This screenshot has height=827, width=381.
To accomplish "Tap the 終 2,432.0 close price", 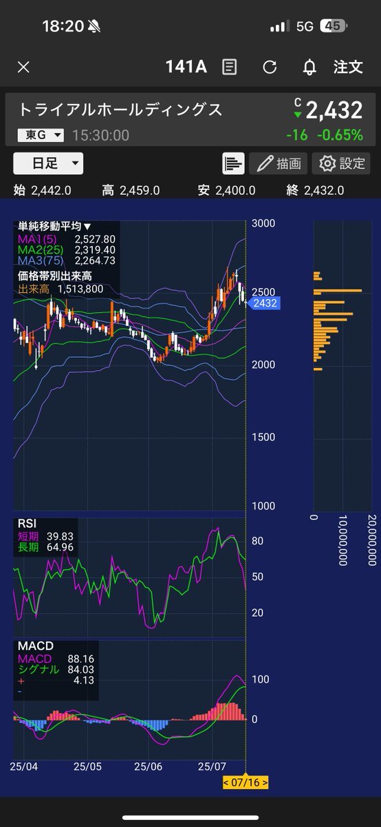I will tap(315, 190).
